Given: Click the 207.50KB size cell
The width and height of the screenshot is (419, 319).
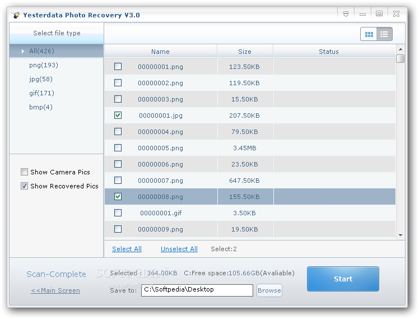Looking at the screenshot, I should coord(244,115).
